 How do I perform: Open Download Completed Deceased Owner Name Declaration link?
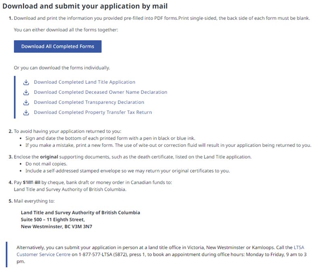(x=100, y=92)
